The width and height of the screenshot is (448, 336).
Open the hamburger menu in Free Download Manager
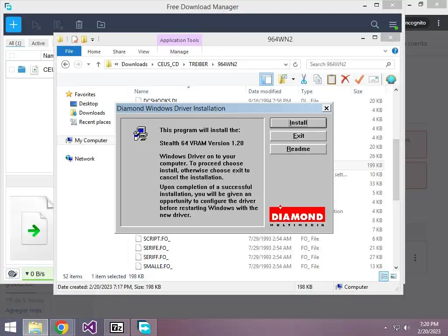tap(393, 25)
